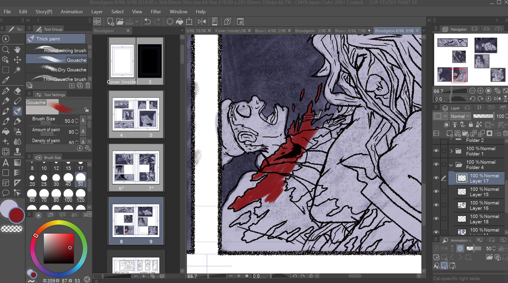Click the Undo arrow in command bar

point(147,22)
